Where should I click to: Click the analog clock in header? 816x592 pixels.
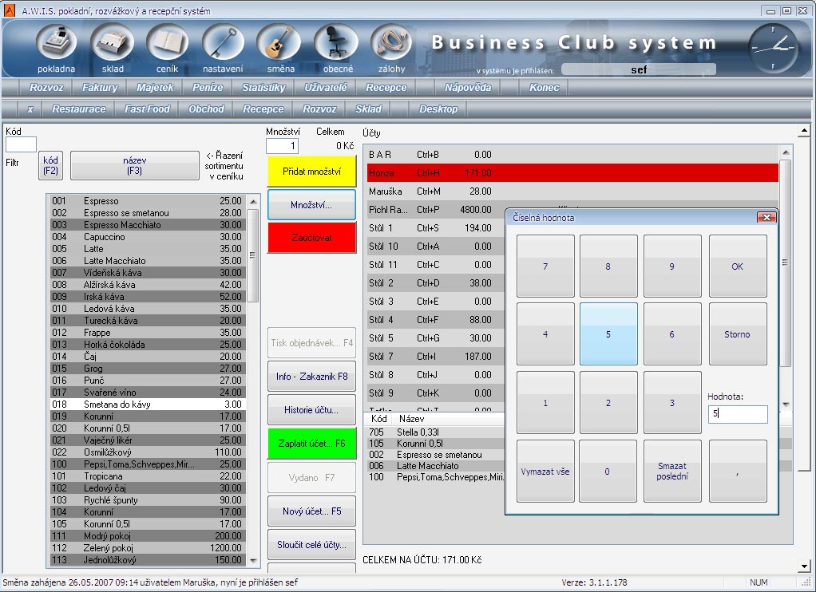pyautogui.click(x=773, y=47)
